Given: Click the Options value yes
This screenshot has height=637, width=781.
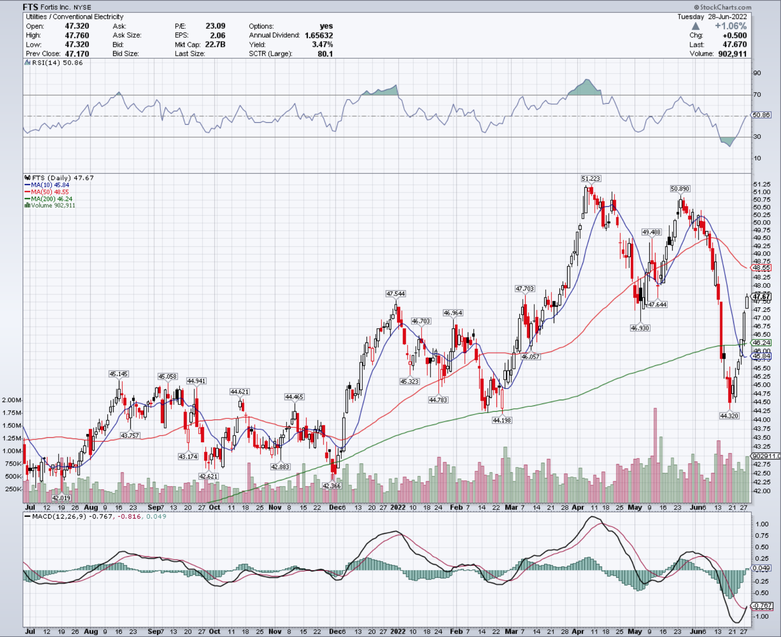Looking at the screenshot, I should point(327,26).
